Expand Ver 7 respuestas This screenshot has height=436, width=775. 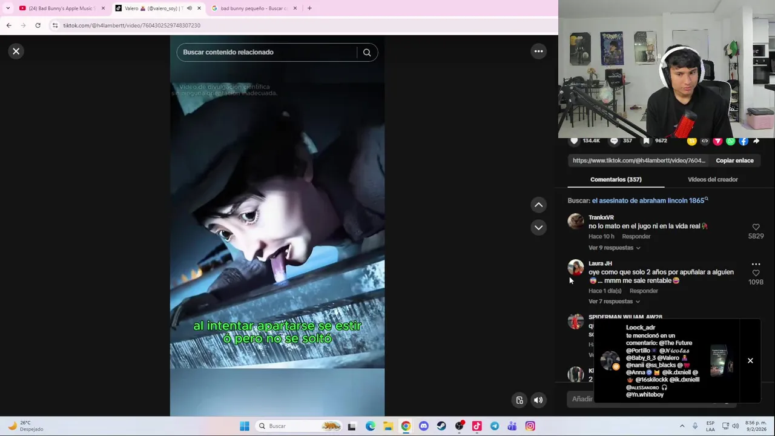coord(614,302)
